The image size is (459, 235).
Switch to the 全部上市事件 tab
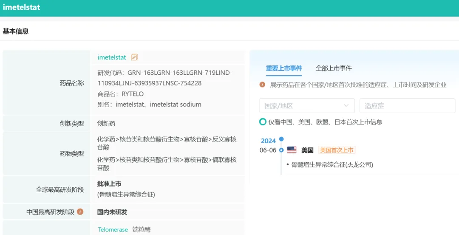click(334, 68)
